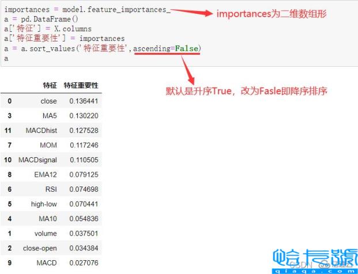Click the value 0.079125
This screenshot has height=274, width=358.
click(x=84, y=174)
